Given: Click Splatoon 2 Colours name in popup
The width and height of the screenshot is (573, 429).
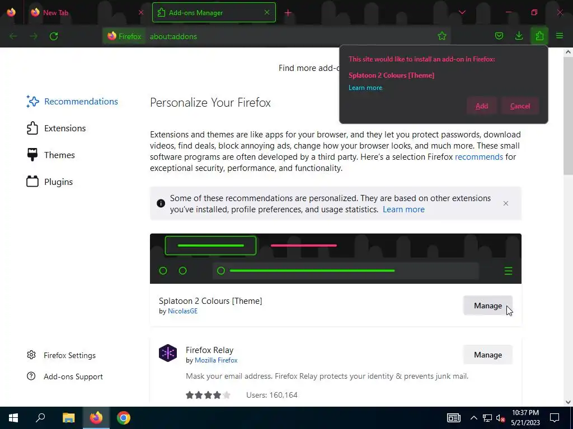Looking at the screenshot, I should [x=391, y=75].
